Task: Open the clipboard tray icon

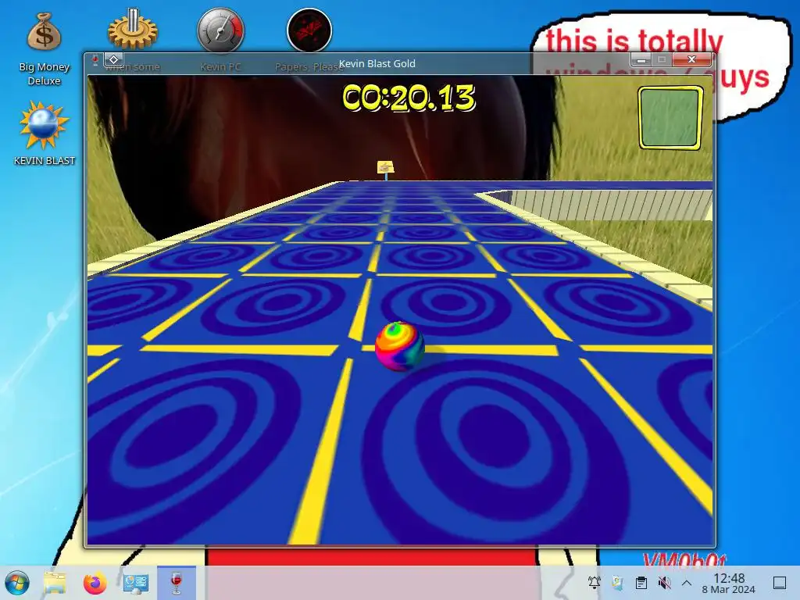Action: tap(641, 583)
